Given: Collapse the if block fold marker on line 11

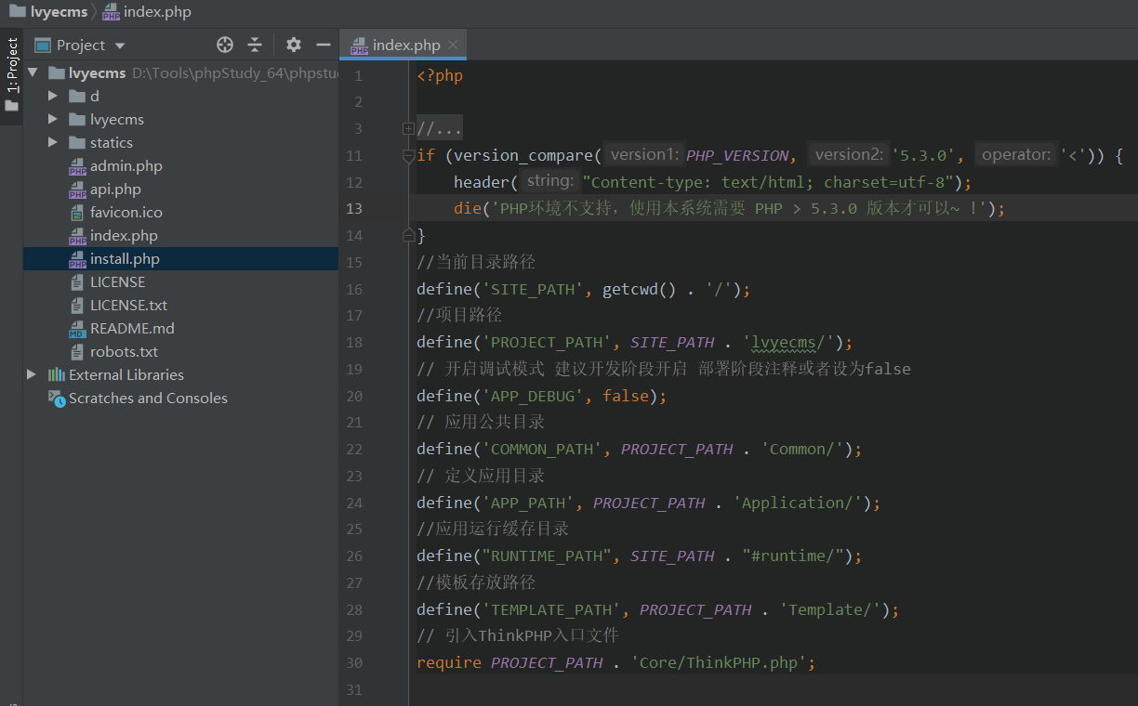Looking at the screenshot, I should pos(408,156).
